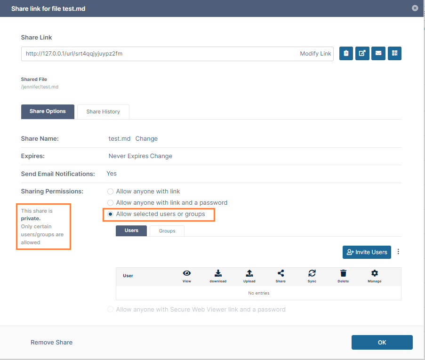Click the Invite Users button

(367, 252)
